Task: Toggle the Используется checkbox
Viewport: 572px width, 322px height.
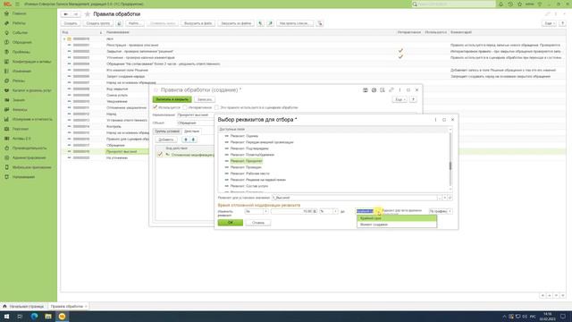Action: (156, 107)
